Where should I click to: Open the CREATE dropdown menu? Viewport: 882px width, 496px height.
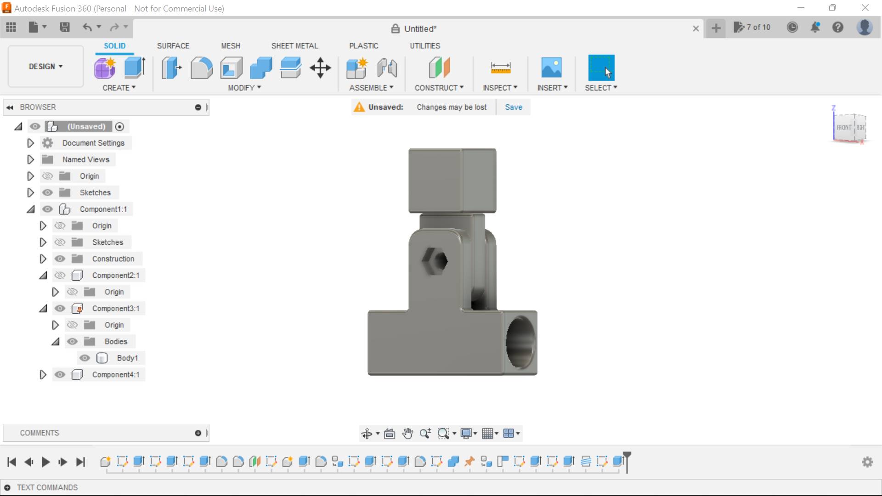pyautogui.click(x=119, y=88)
